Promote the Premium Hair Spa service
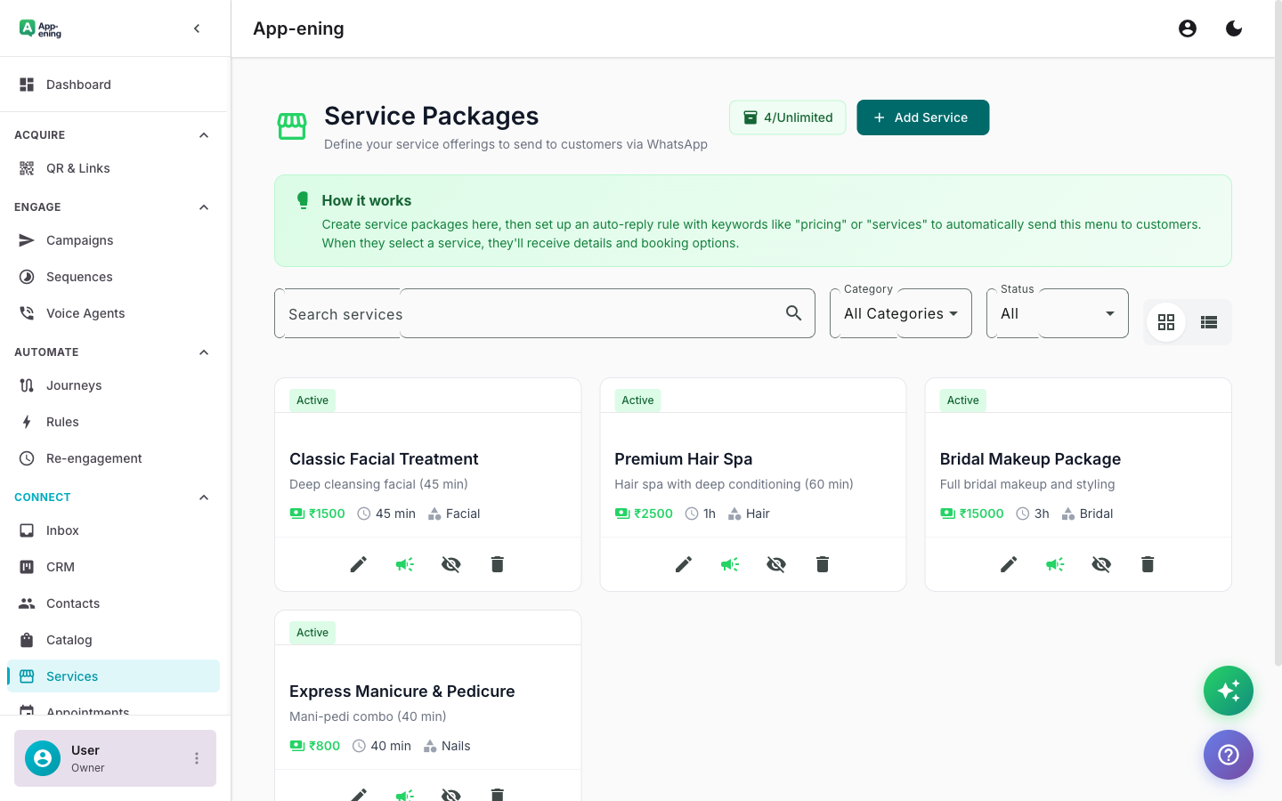1282x801 pixels. point(729,564)
